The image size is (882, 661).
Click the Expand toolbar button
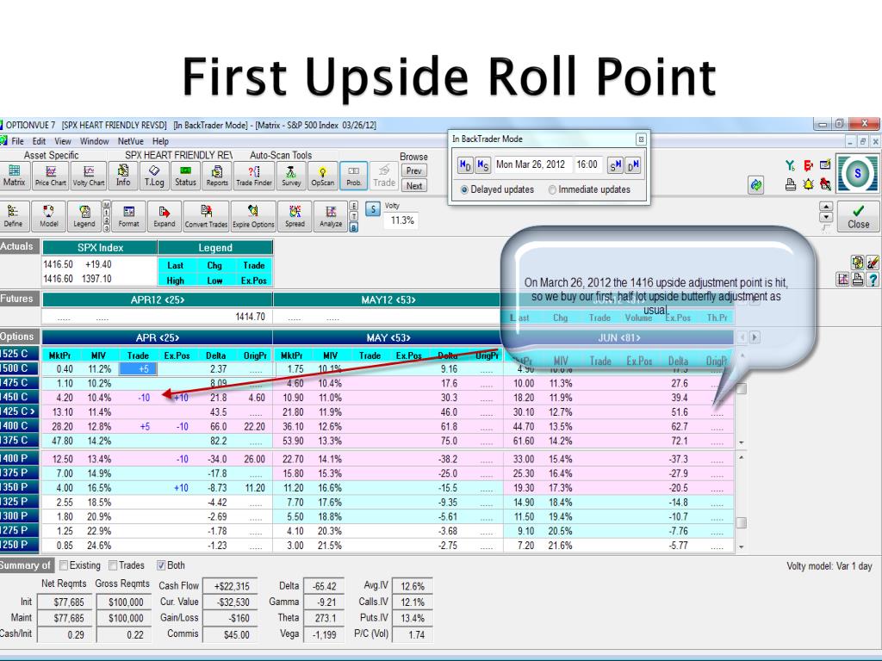(x=165, y=216)
